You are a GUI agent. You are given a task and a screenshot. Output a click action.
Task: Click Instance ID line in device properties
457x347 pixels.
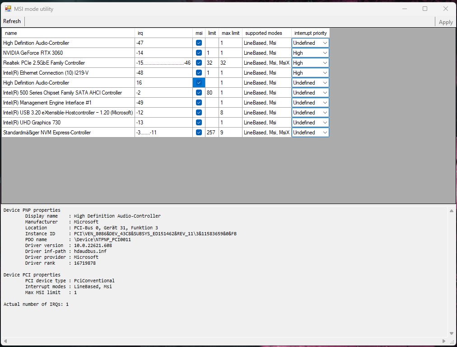pos(131,233)
